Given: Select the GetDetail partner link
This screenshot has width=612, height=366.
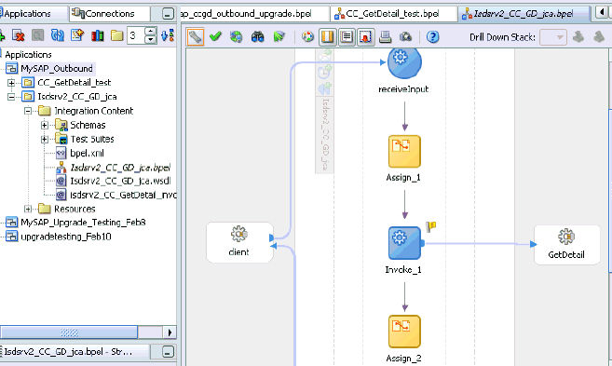Looking at the screenshot, I should click(566, 245).
